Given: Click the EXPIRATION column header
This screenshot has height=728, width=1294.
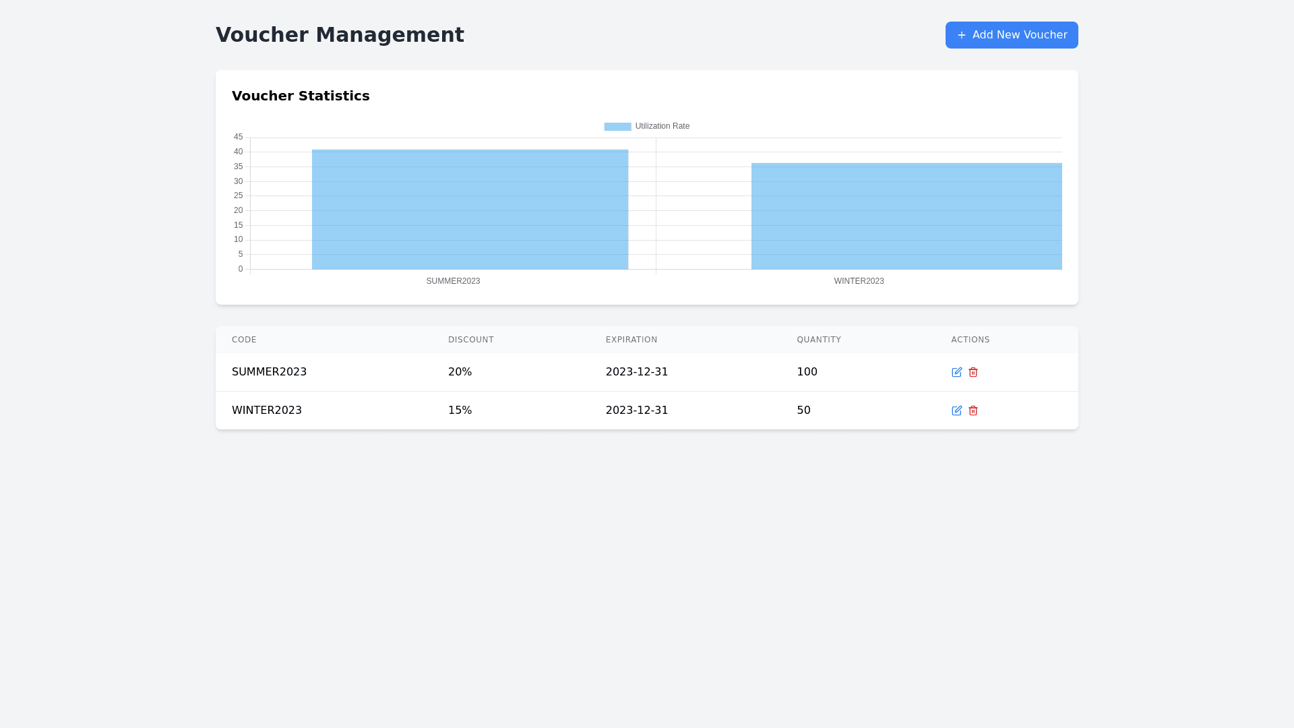Looking at the screenshot, I should click(631, 340).
